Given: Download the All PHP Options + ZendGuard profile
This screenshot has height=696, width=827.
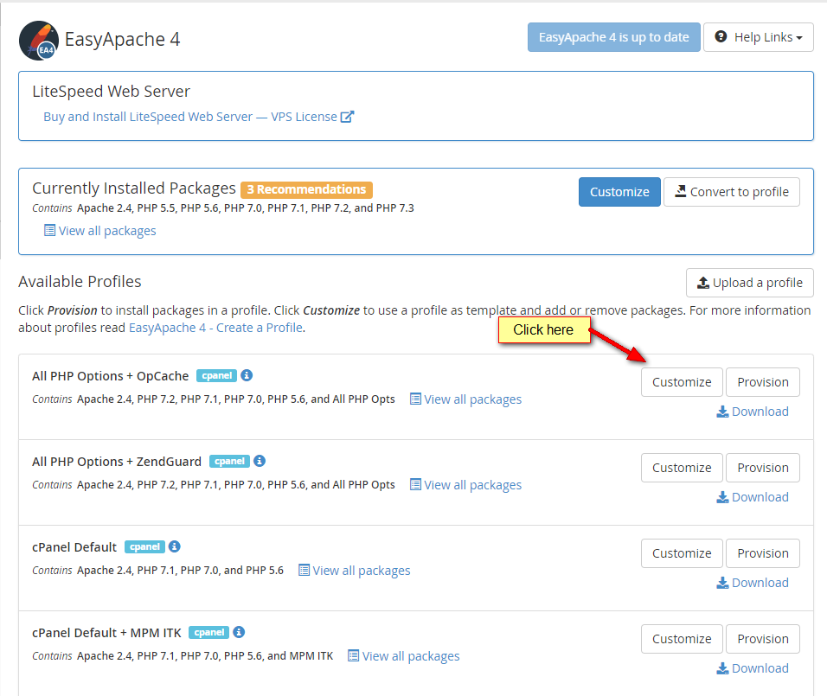Looking at the screenshot, I should pyautogui.click(x=753, y=496).
